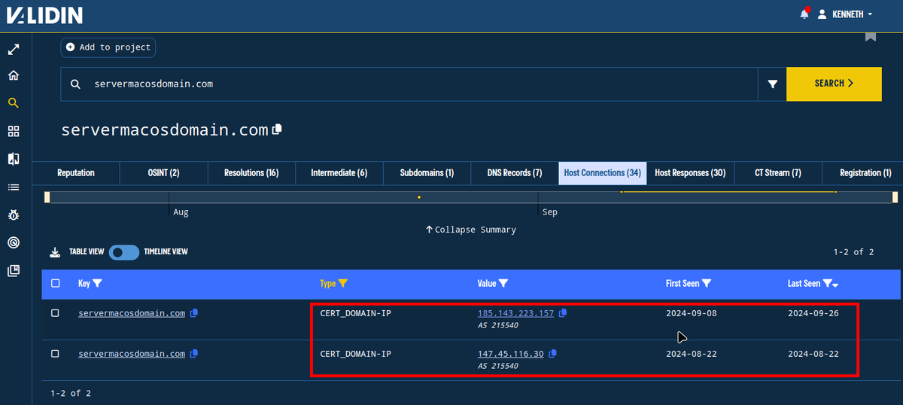Click the Key column header label
Image resolution: width=903 pixels, height=405 pixels.
click(x=84, y=284)
